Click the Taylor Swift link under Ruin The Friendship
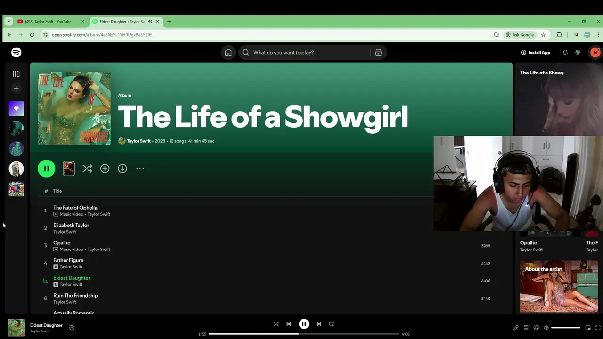This screenshot has height=339, width=603. click(65, 302)
